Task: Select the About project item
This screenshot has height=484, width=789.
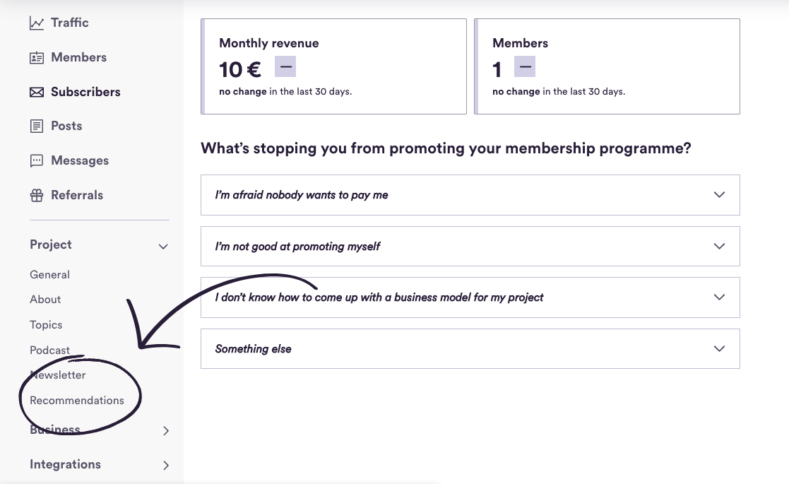Action: (x=45, y=300)
